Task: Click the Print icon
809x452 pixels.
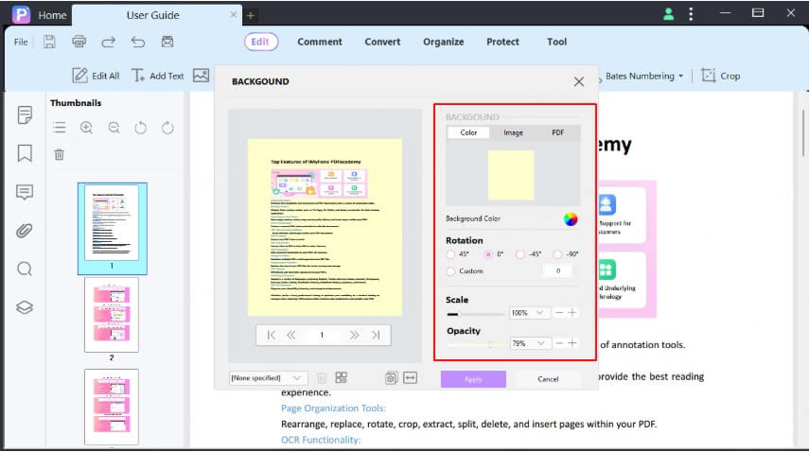Action: (79, 42)
